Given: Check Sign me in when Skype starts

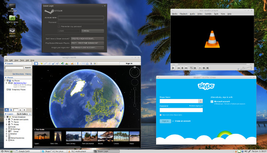Looking at the screenshot, I should coord(161,115).
